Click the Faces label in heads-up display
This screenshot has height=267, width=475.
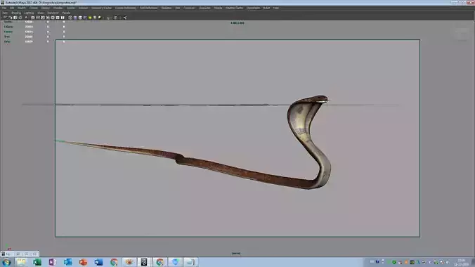pos(8,32)
